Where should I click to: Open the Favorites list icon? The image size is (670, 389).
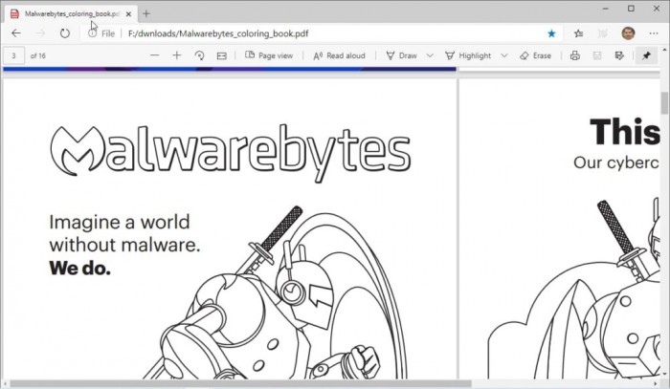tap(578, 33)
